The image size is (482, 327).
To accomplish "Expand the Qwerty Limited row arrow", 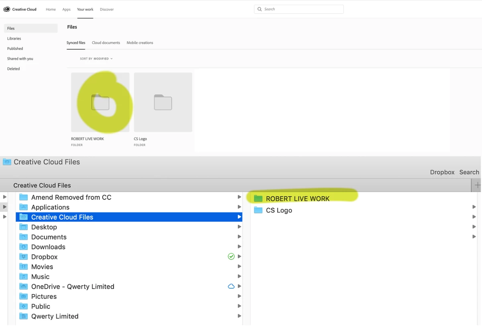I will [x=239, y=316].
